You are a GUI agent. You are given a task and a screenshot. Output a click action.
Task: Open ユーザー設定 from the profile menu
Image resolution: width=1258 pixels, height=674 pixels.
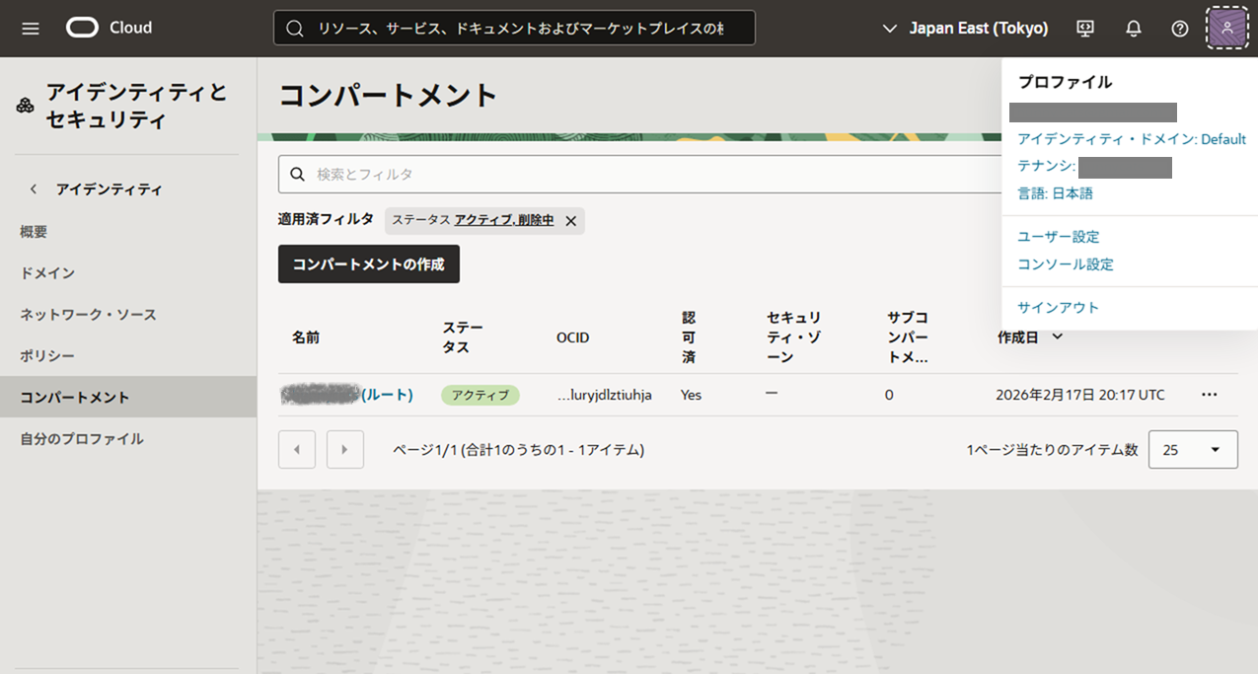1058,237
